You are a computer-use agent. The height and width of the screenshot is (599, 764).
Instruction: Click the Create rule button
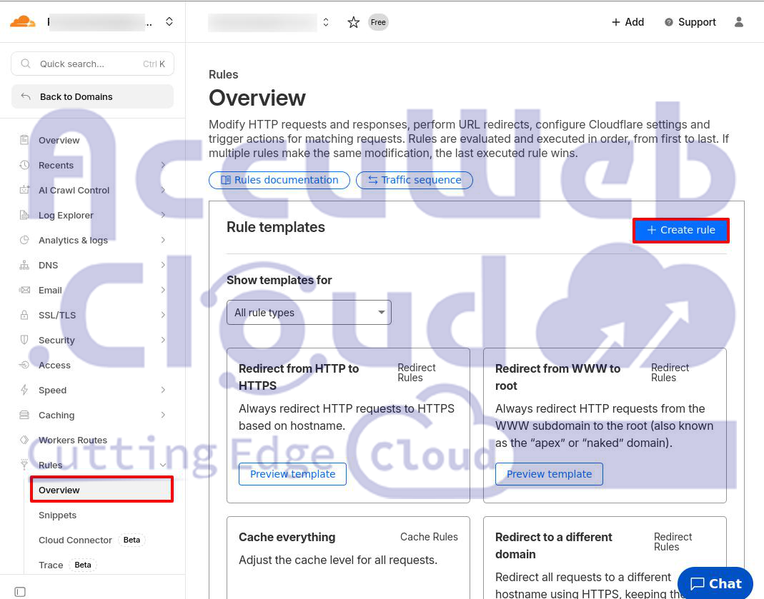point(680,230)
